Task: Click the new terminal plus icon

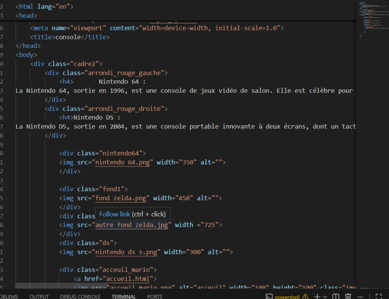Action: point(317,297)
